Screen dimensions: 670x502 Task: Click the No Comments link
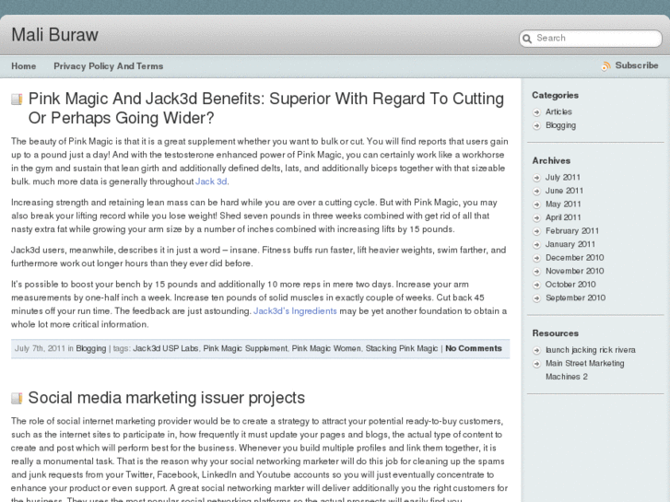click(474, 348)
